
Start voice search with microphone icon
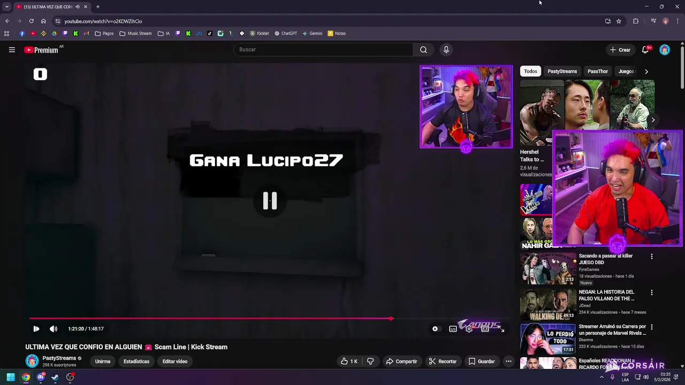(x=446, y=50)
